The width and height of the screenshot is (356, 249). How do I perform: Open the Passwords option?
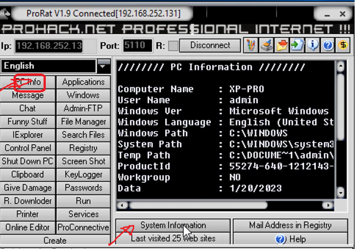[x=83, y=188]
